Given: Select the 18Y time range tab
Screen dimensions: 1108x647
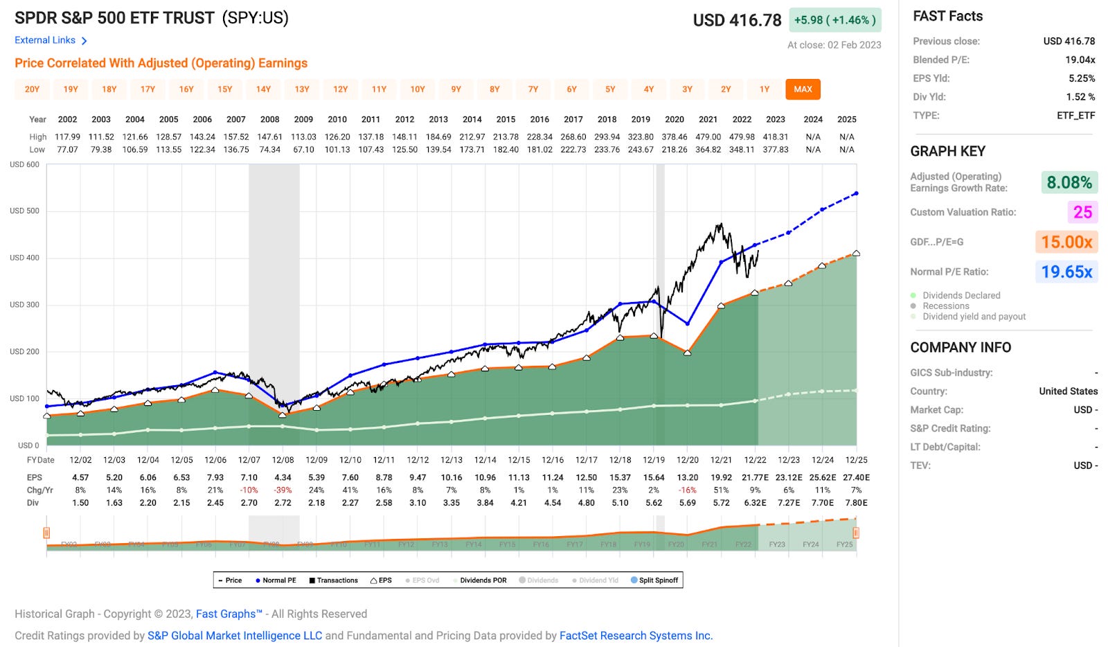Looking at the screenshot, I should click(x=109, y=89).
